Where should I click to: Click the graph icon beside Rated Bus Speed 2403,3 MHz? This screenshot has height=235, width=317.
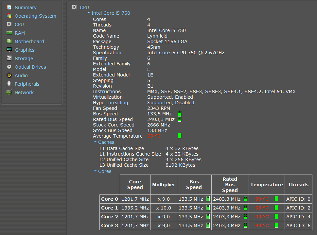[x=180, y=119]
